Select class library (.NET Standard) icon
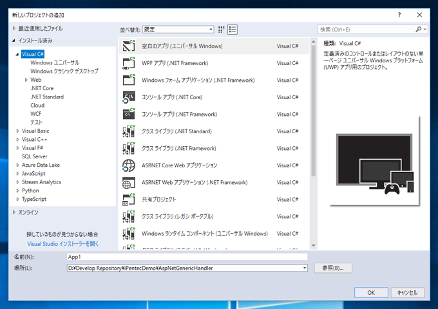The width and height of the screenshot is (438, 309). point(129,131)
